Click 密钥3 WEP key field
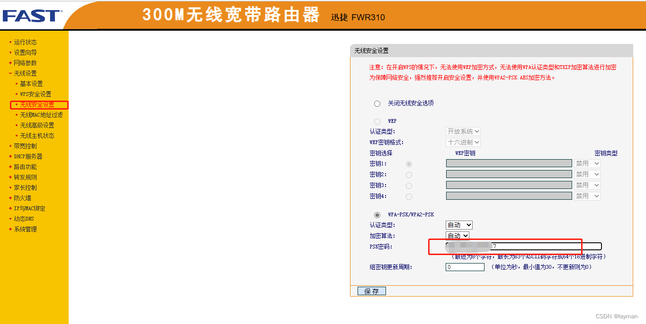Image resolution: width=646 pixels, height=324 pixels. tap(509, 185)
